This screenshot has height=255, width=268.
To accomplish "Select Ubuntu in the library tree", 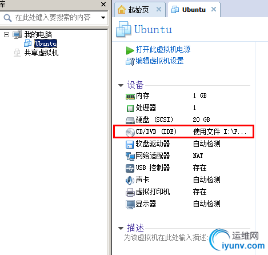I will (x=46, y=43).
